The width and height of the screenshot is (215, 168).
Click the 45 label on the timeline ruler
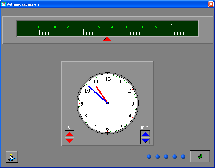[128, 27]
